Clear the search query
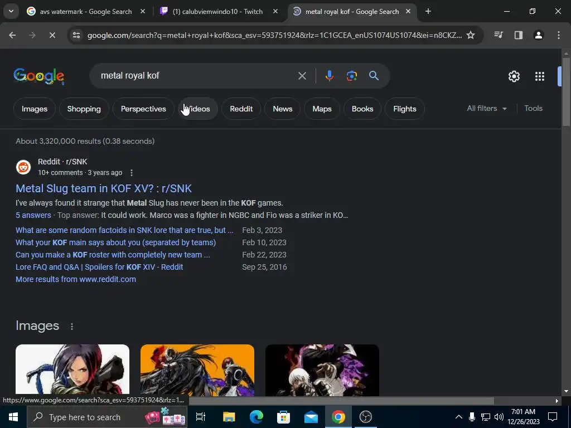 302,76
